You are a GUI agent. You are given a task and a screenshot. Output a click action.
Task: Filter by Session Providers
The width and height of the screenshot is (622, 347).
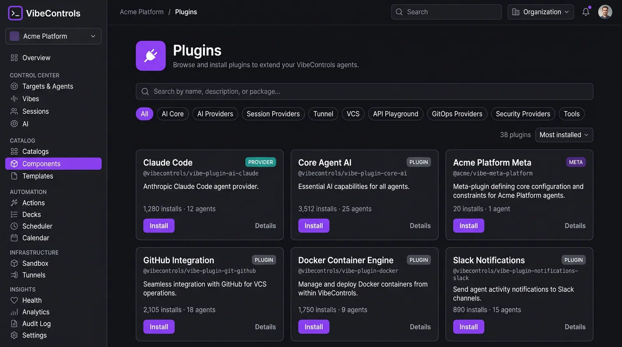(273, 114)
